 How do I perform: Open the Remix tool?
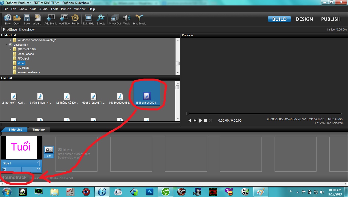(75, 19)
